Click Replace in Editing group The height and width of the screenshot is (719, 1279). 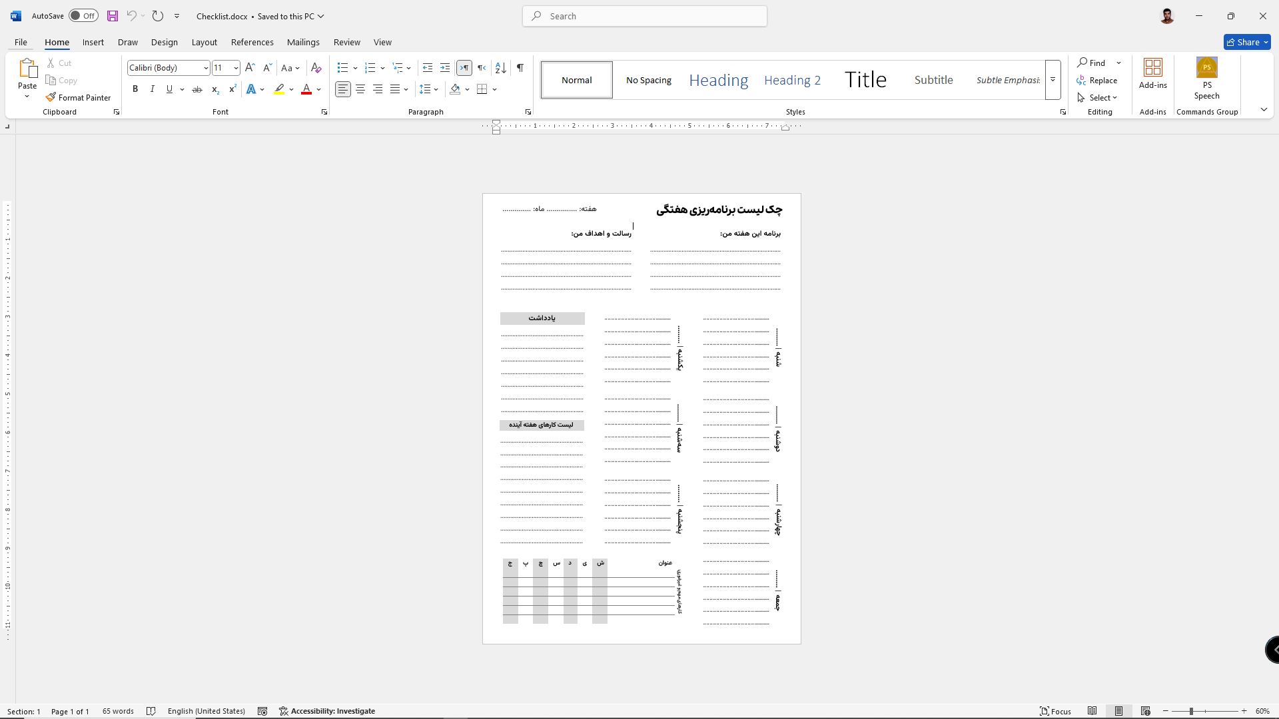click(x=1097, y=81)
